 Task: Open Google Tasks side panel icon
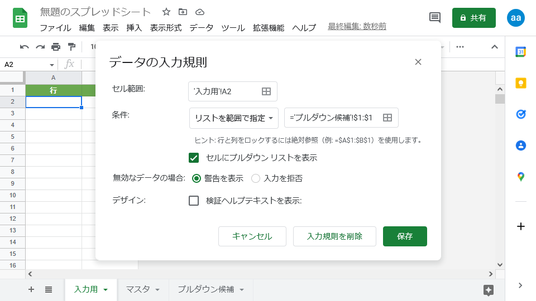tap(520, 114)
